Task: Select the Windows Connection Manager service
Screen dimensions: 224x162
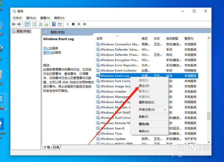Action: tap(147, 44)
